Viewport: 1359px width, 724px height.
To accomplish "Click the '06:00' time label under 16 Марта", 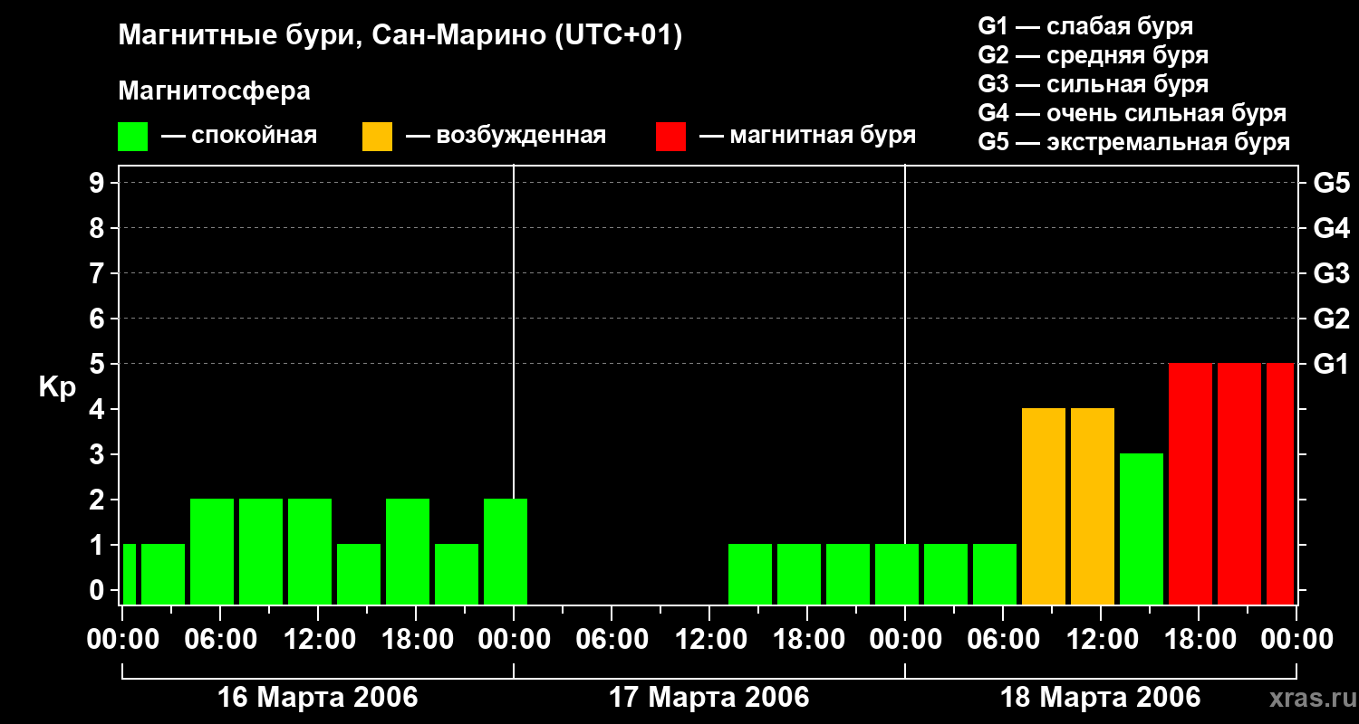I will tap(220, 640).
